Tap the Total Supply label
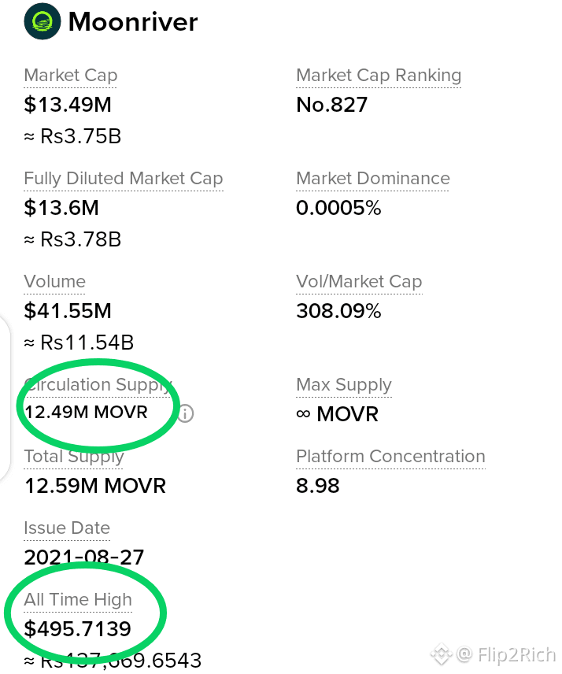This screenshot has height=674, width=562. (x=74, y=457)
